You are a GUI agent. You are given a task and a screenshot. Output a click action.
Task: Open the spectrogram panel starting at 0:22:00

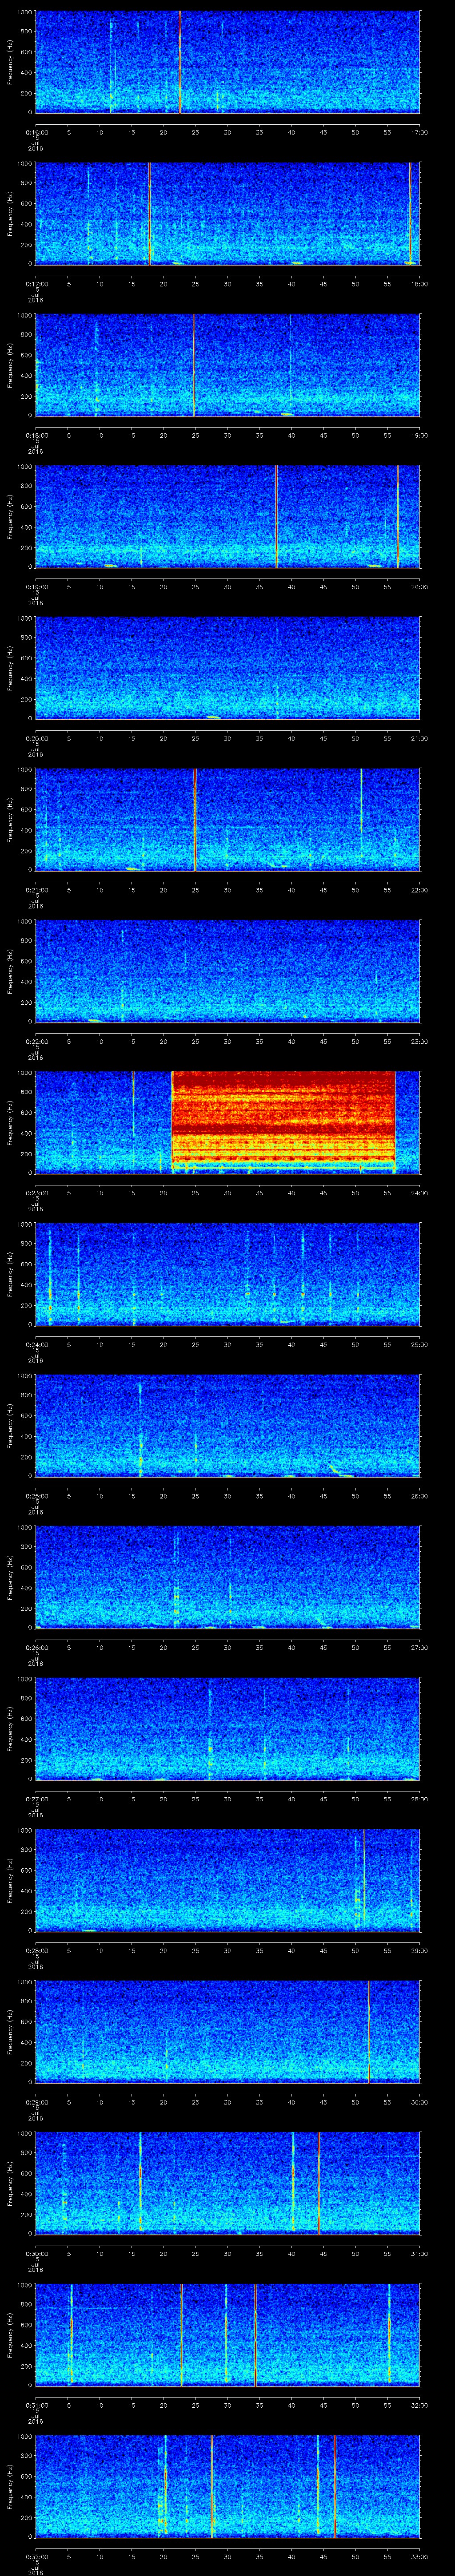point(227,971)
